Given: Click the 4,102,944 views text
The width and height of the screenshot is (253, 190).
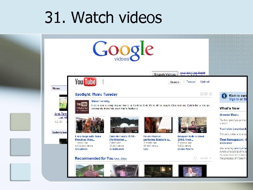Looking at the screenshot, I should point(84,146).
